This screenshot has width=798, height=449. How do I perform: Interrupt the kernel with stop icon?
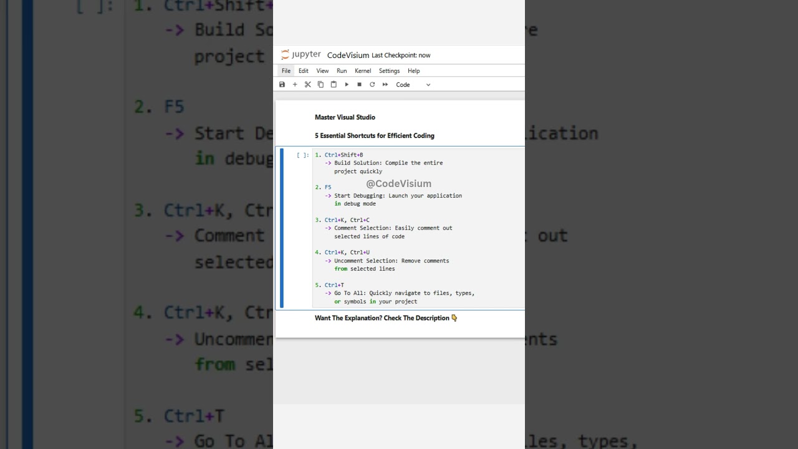tap(359, 85)
